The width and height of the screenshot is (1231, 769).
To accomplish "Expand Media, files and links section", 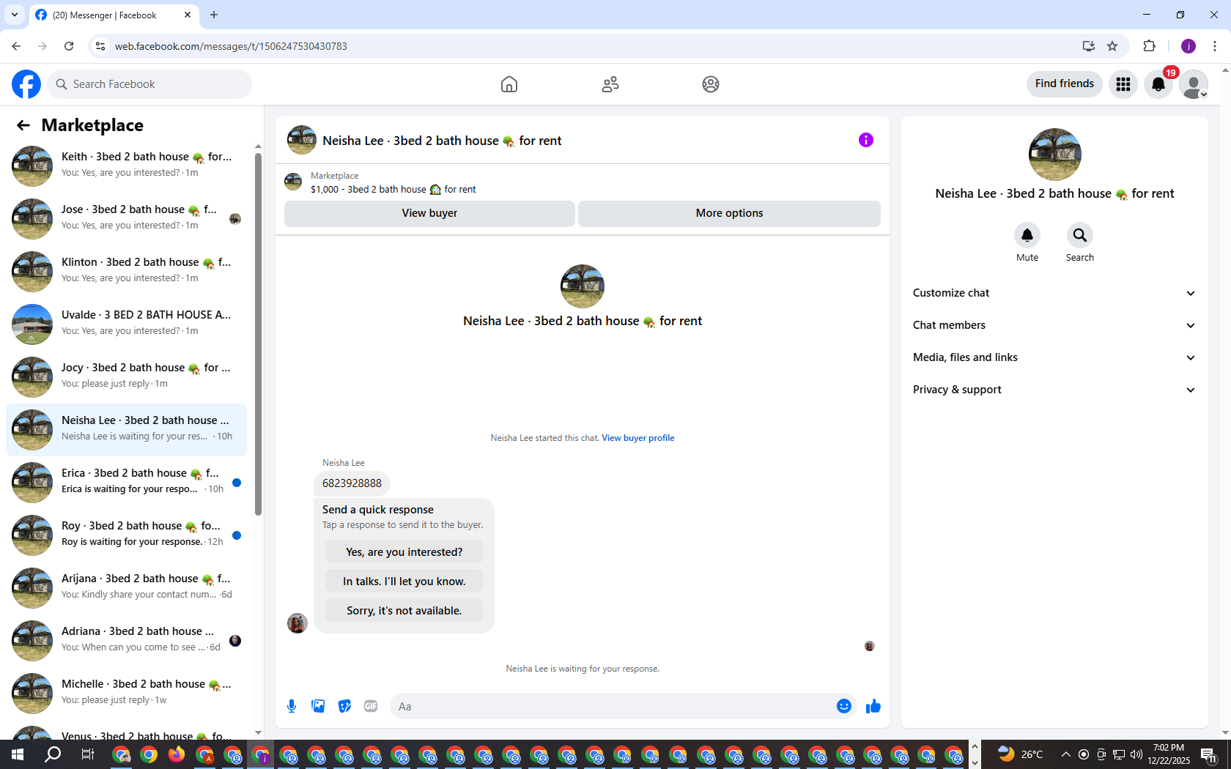I will click(1054, 357).
